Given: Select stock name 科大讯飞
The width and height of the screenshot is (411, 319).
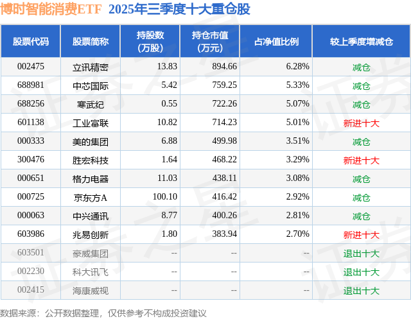Looking at the screenshot, I should [x=91, y=272].
